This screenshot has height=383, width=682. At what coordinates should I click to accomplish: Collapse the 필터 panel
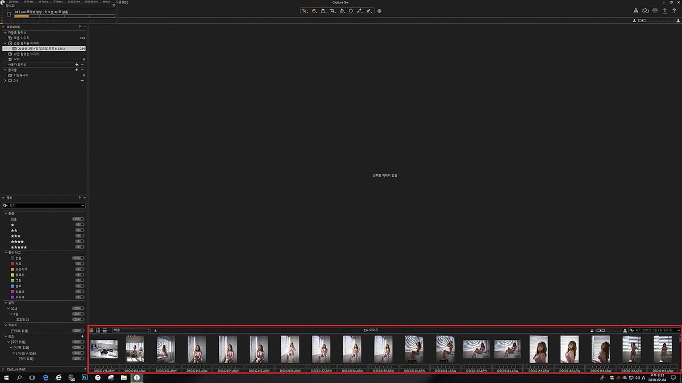3,197
